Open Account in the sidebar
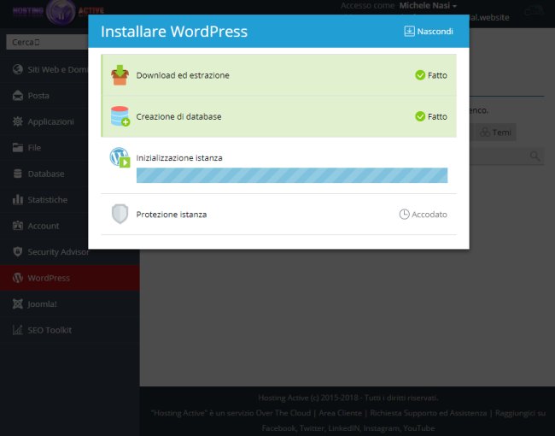 [44, 226]
